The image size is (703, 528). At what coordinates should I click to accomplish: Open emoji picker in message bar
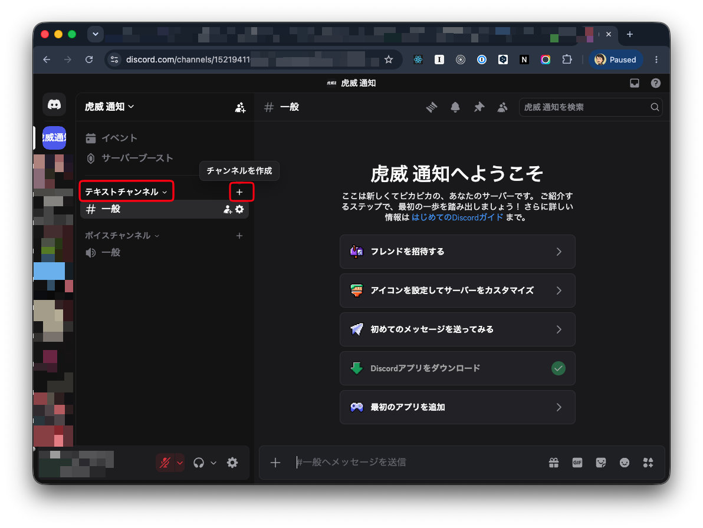[624, 463]
